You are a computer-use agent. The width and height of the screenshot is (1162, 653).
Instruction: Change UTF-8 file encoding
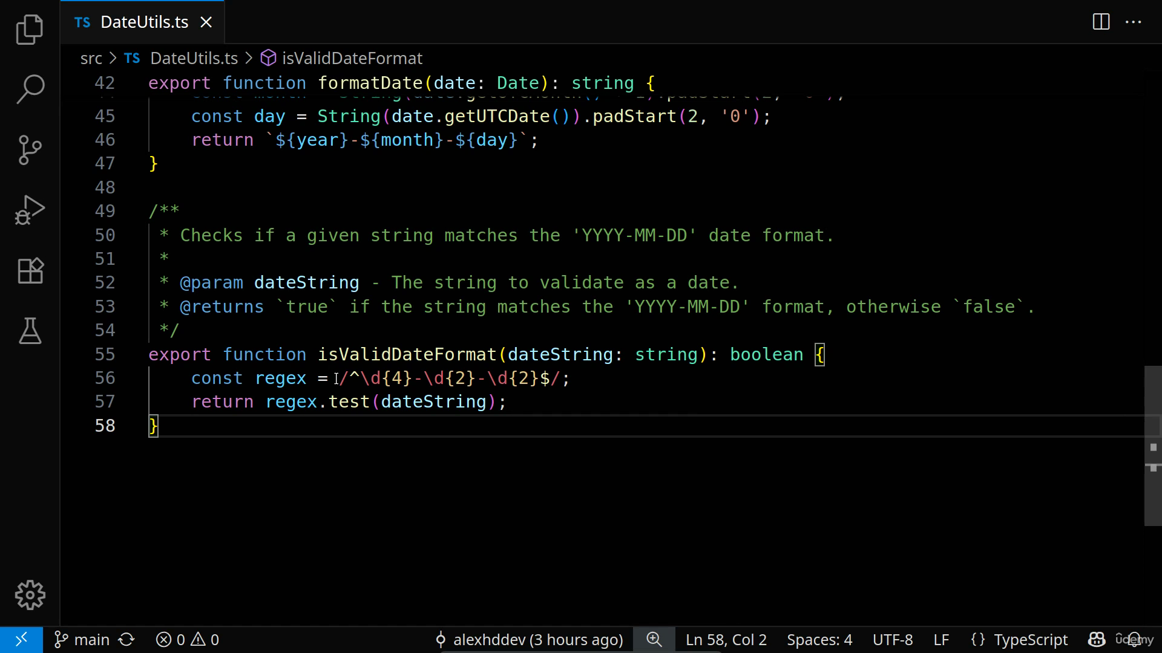[893, 640]
